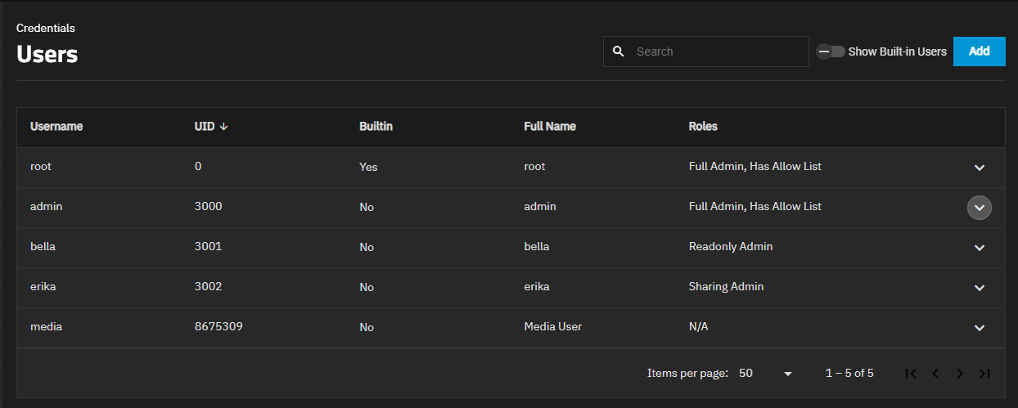Click the UID sort arrow icon
The height and width of the screenshot is (408, 1018).
223,127
